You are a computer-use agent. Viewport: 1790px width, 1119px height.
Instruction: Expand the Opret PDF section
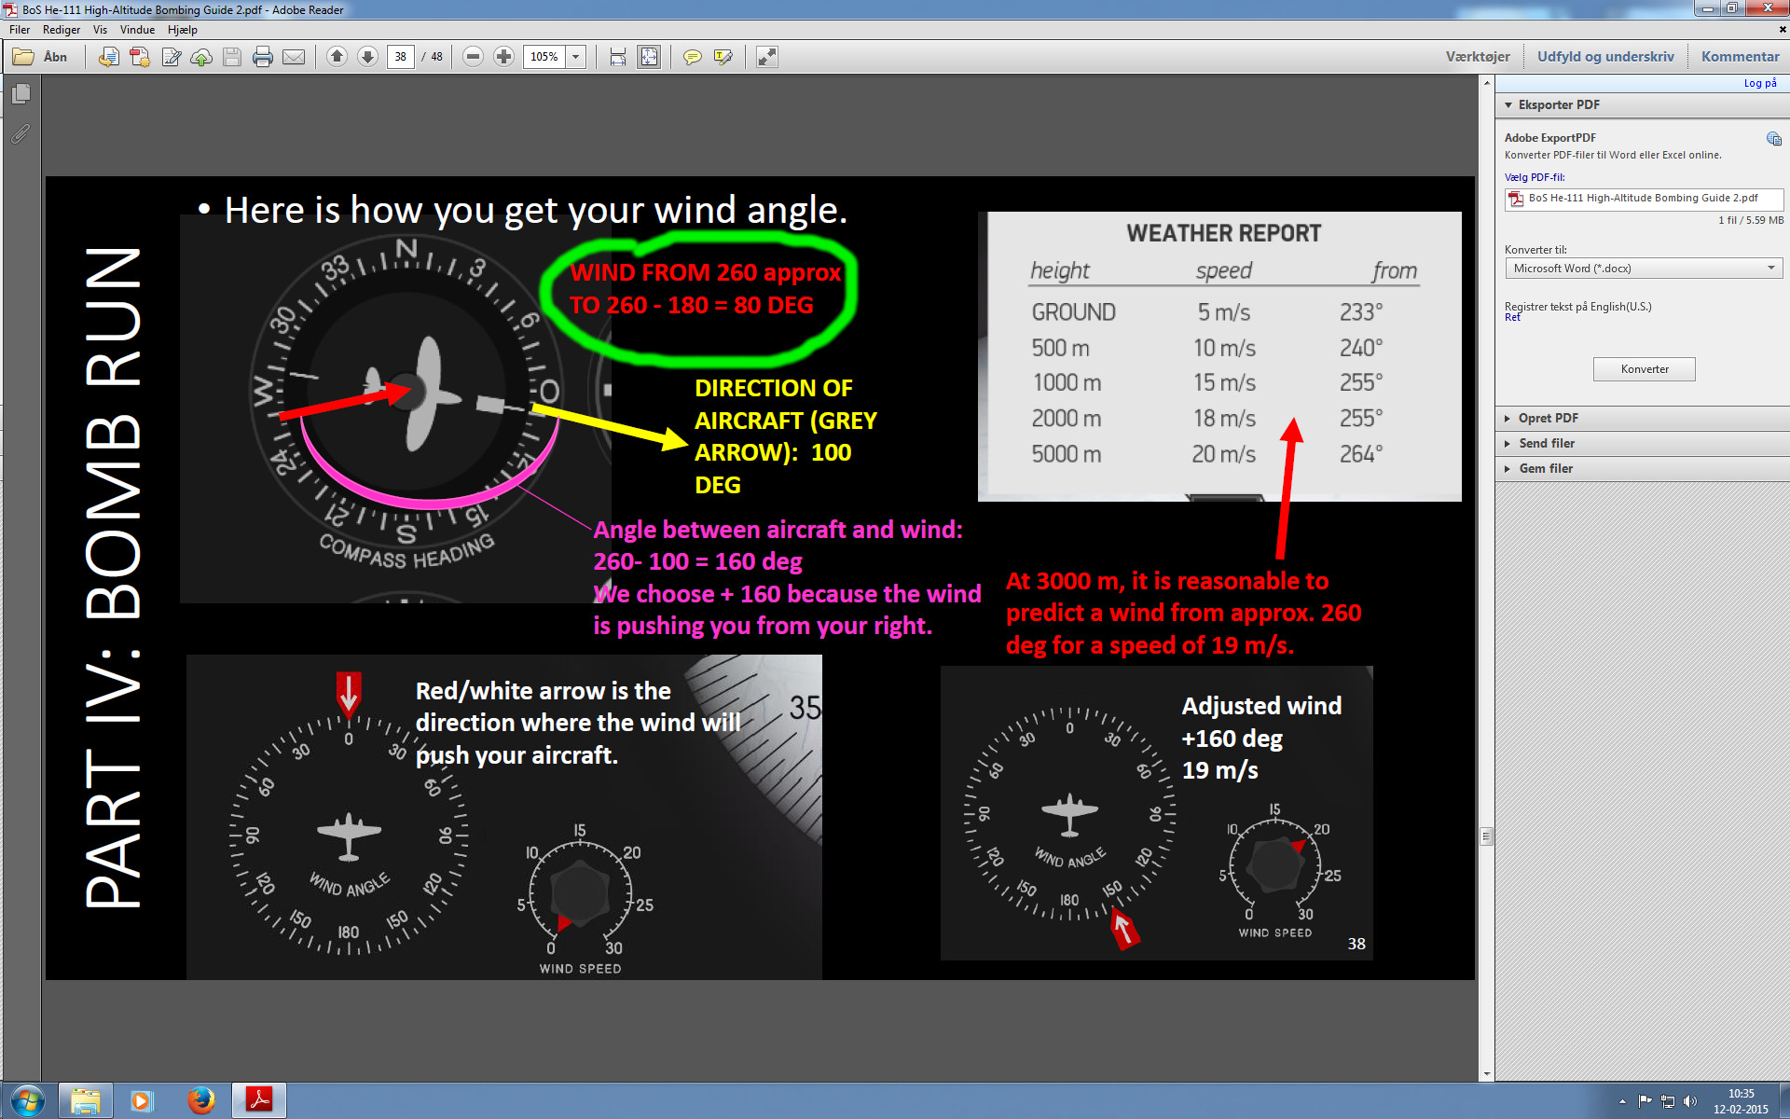pos(1548,418)
